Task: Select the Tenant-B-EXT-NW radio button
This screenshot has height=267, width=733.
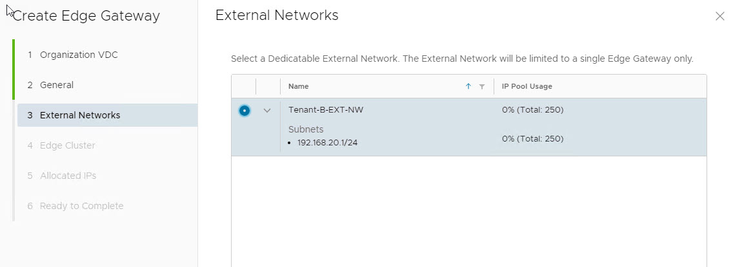Action: pos(244,110)
